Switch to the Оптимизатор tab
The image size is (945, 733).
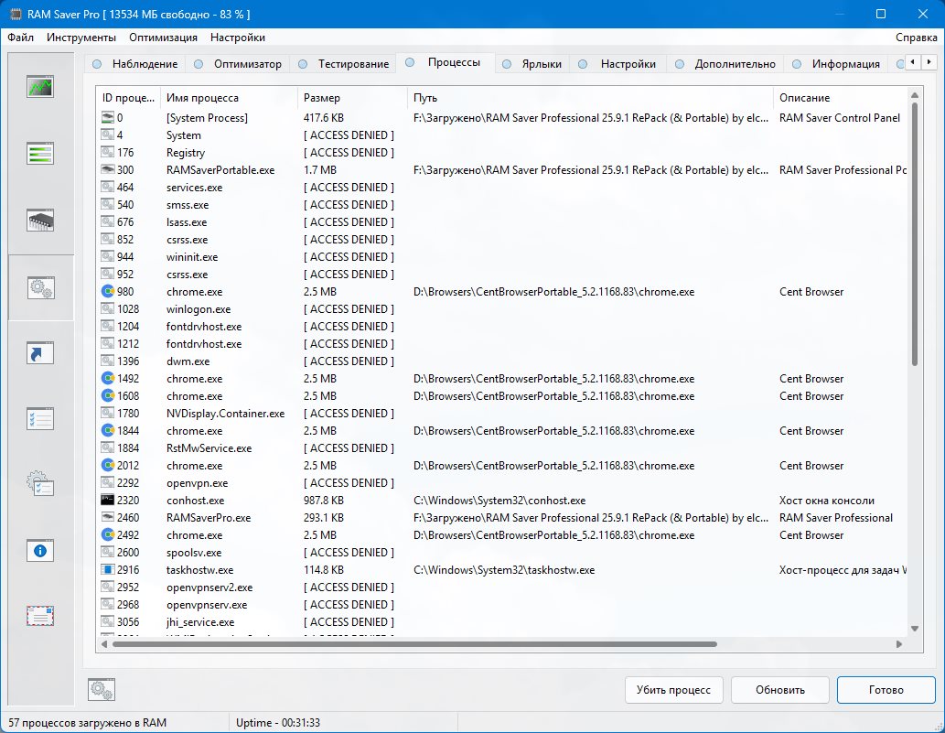[247, 64]
